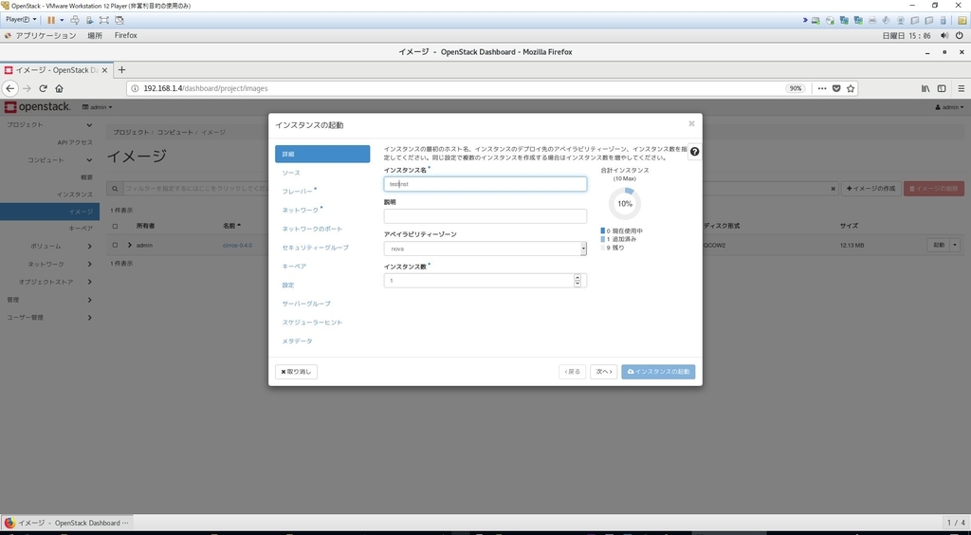The width and height of the screenshot is (971, 535).
Task: Expand the ボリューム sidebar section
Action: (x=61, y=247)
